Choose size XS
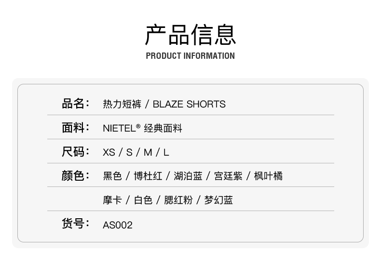The image size is (381, 279). click(109, 152)
